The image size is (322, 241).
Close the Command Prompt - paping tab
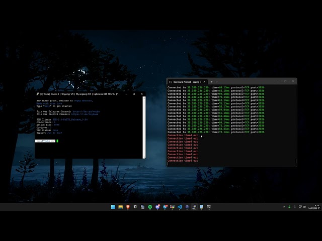point(204,82)
